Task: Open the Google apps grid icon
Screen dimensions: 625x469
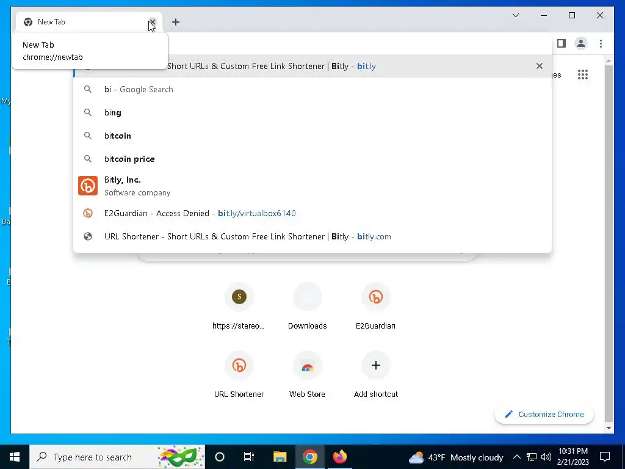Action: pos(583,75)
